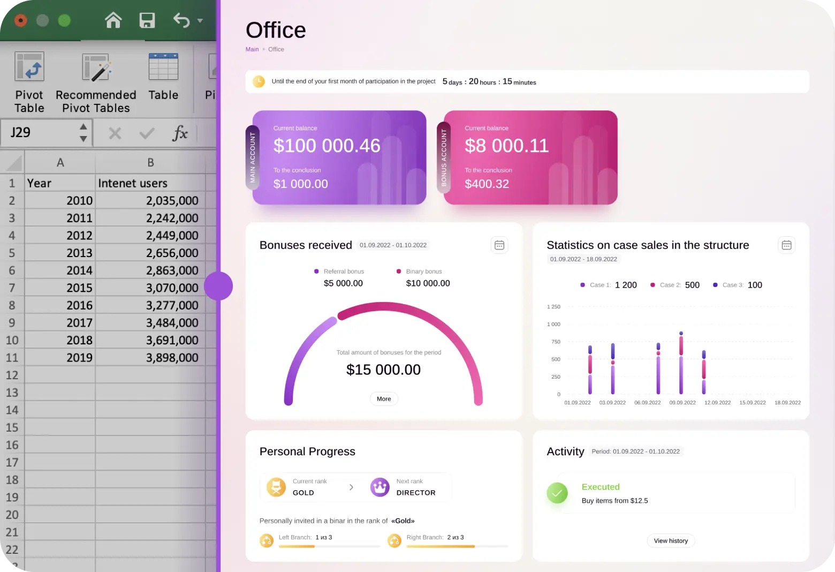Open calendar for Bonuses received
The height and width of the screenshot is (572, 835).
[x=499, y=245]
